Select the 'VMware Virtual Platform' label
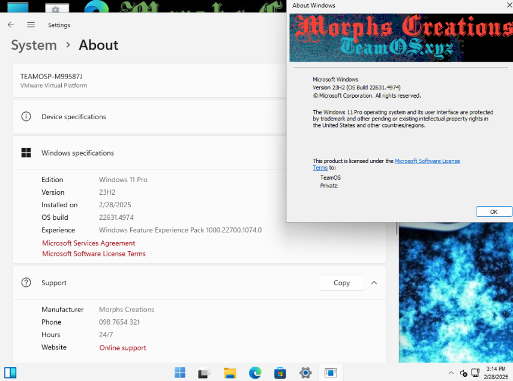This screenshot has height=381, width=513. pos(53,86)
